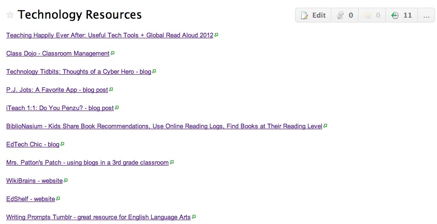The image size is (437, 224).
Task: Open BiblioNasium book recommendations link
Action: pyautogui.click(x=164, y=126)
